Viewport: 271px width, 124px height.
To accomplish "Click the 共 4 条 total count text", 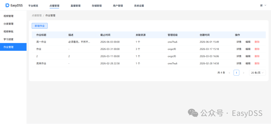I will pyautogui.click(x=221, y=73).
